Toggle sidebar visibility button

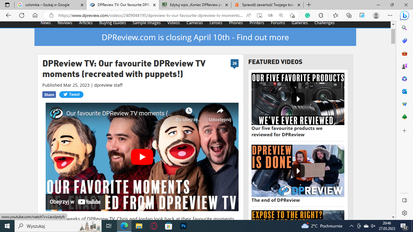pyautogui.click(x=404, y=200)
